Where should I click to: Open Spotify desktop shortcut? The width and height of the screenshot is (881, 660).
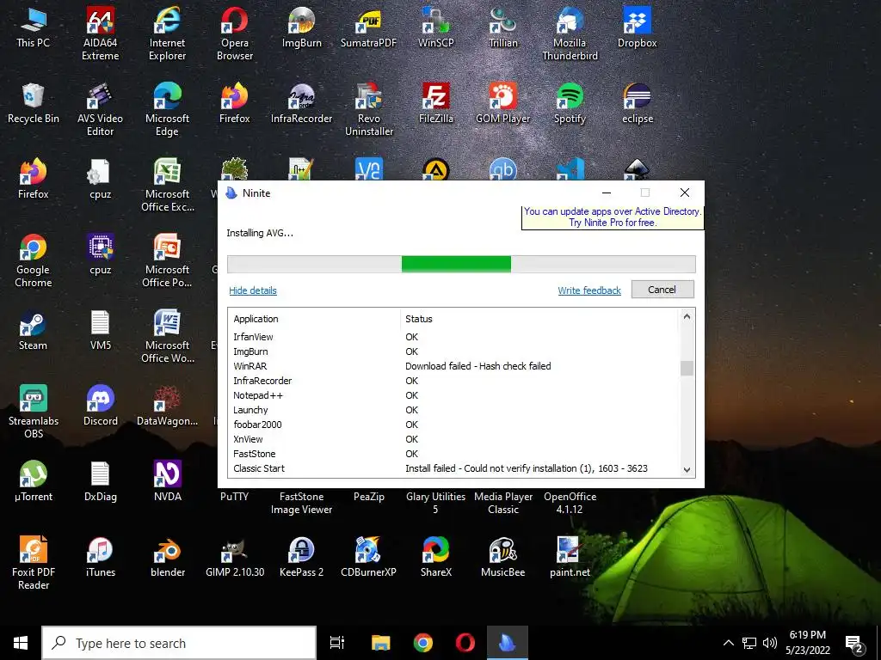tap(570, 103)
